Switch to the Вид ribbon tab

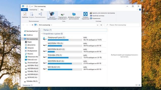[42, 10]
